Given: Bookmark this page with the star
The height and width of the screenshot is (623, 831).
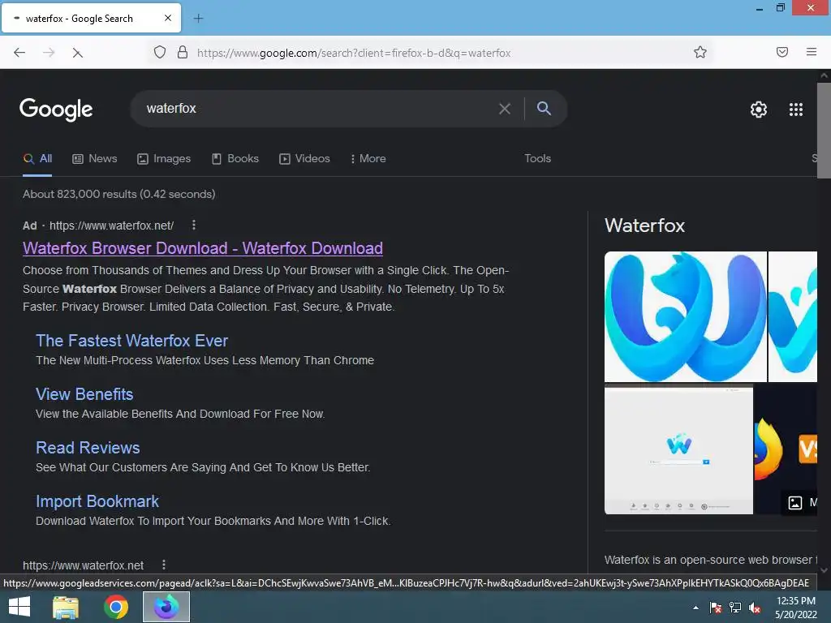Looking at the screenshot, I should tap(700, 52).
